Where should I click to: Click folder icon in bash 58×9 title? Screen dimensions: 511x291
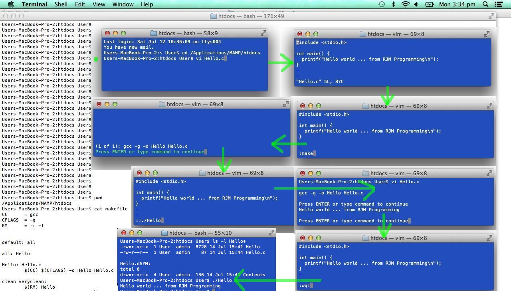point(154,33)
